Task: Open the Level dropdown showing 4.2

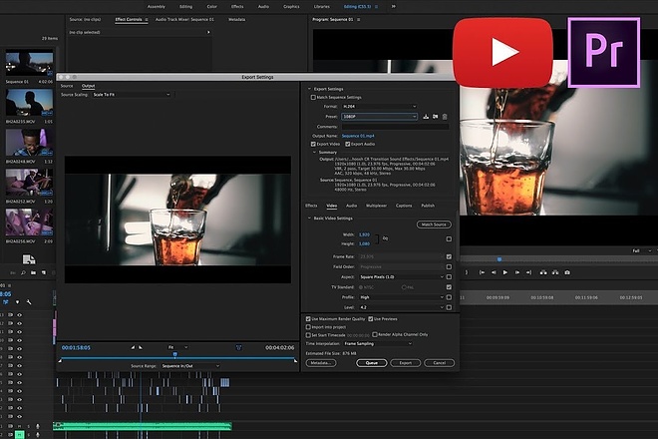Action: tap(402, 307)
